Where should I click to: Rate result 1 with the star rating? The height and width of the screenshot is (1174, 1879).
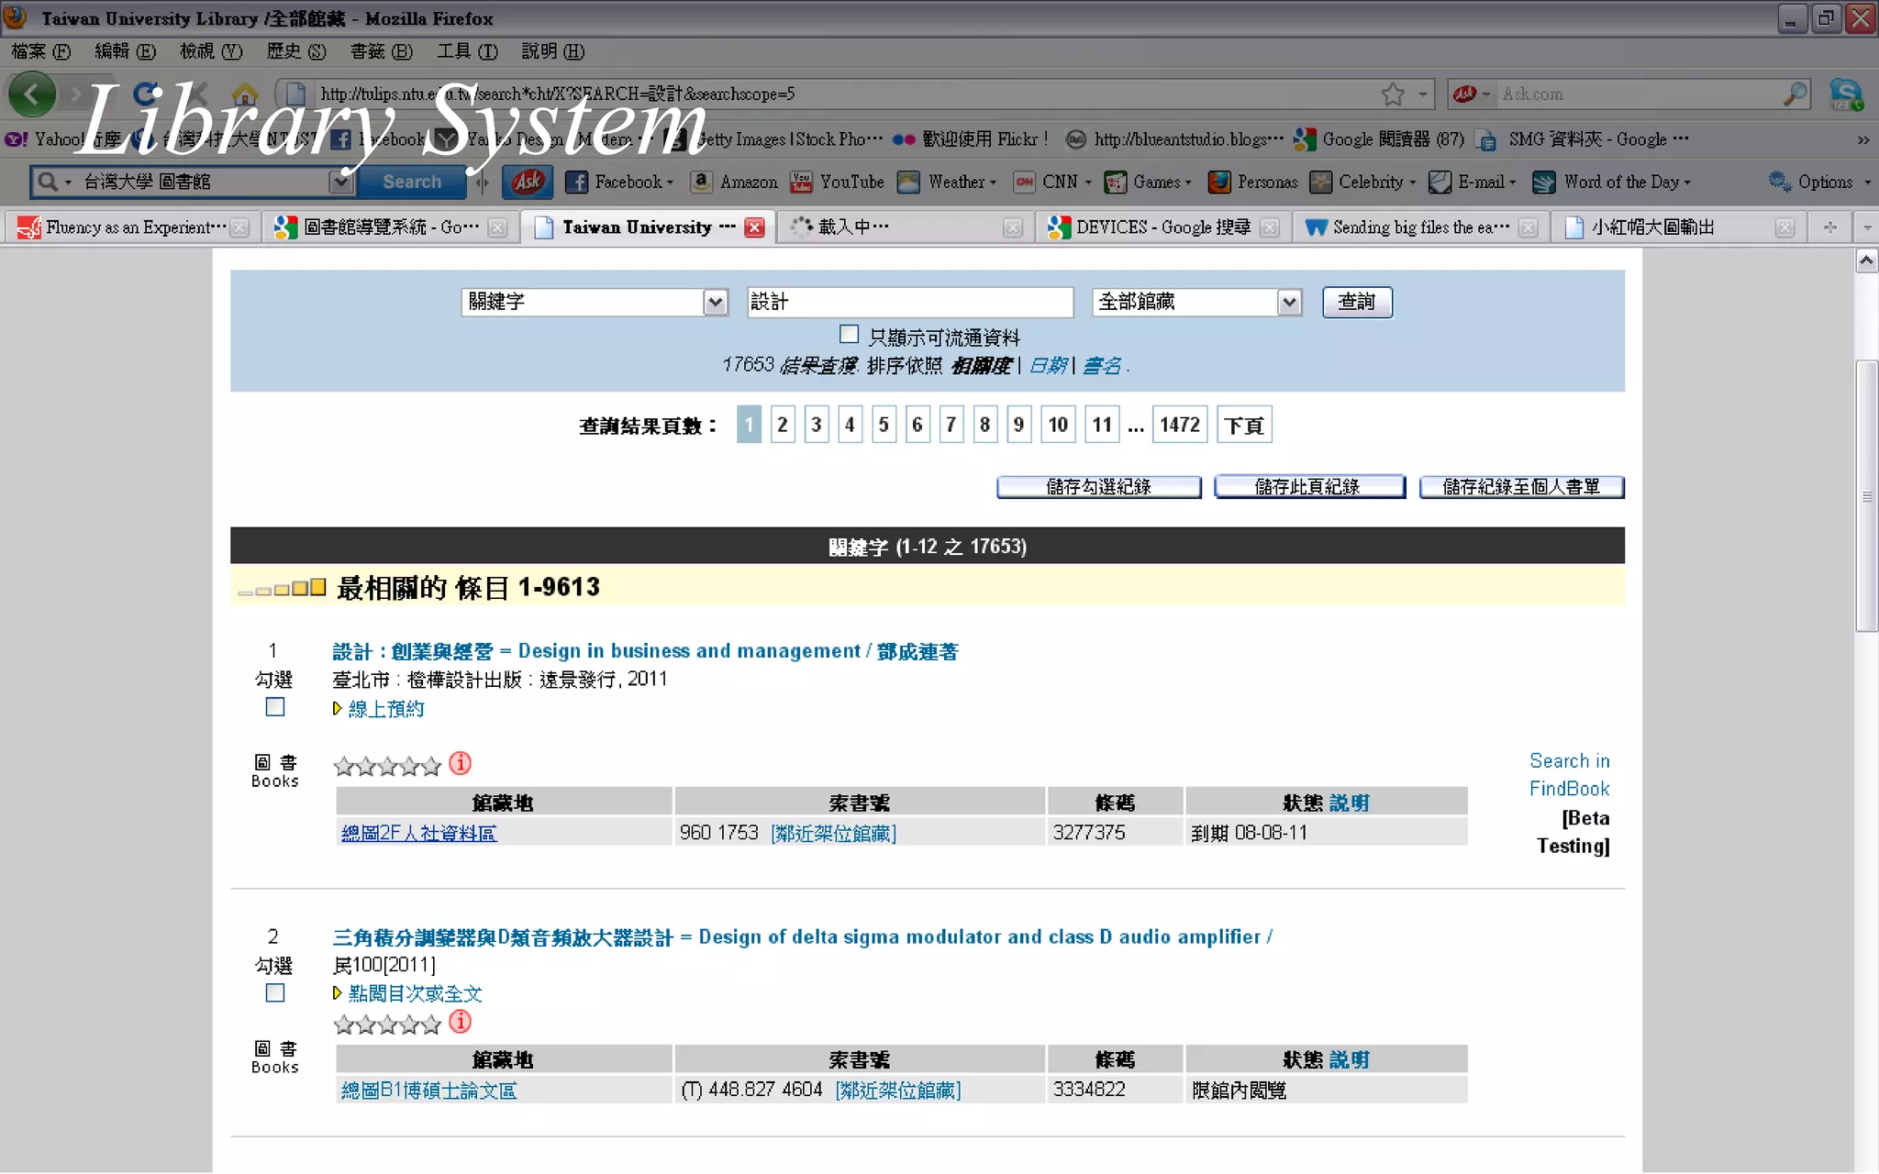pyautogui.click(x=387, y=765)
